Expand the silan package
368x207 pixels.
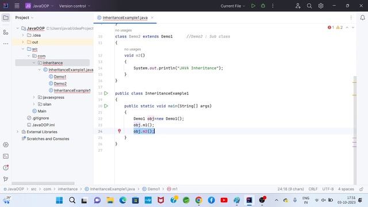click(34, 104)
